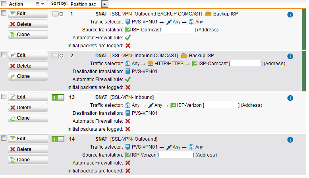Viewport: 309px width, 178px height.
Task: Click the info icon on rule 14
Action: tap(290, 140)
